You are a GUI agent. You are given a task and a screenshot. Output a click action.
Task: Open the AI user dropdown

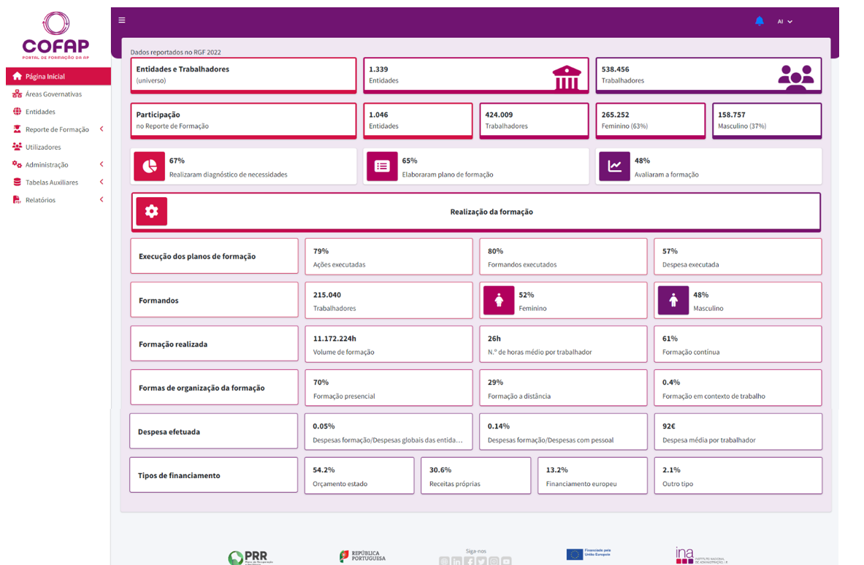pos(784,21)
